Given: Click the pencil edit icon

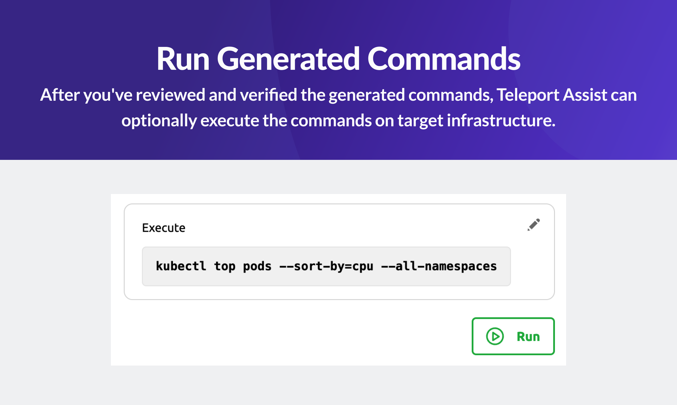Looking at the screenshot, I should click(533, 225).
